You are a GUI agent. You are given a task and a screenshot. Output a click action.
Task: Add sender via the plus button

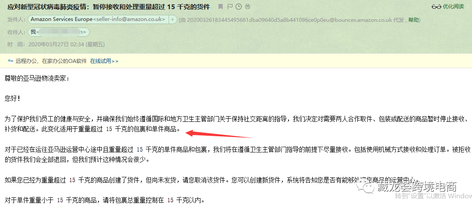pyautogui.click(x=173, y=20)
